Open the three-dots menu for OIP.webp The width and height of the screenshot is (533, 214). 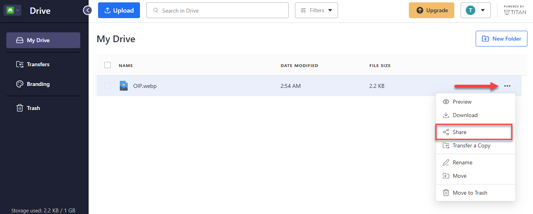click(507, 86)
